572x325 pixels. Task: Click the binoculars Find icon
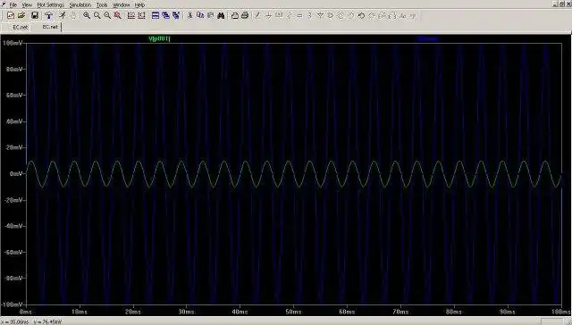point(221,16)
